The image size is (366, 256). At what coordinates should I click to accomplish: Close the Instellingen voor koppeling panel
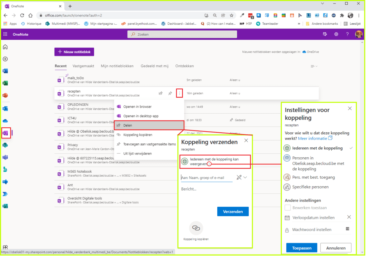tap(350, 108)
